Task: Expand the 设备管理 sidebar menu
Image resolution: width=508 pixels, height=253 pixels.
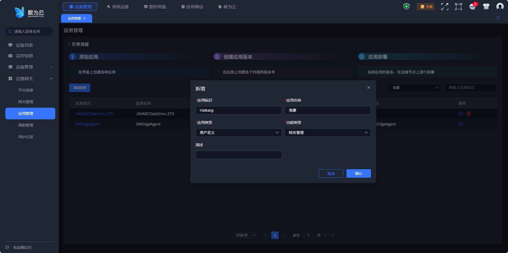Action: [30, 67]
